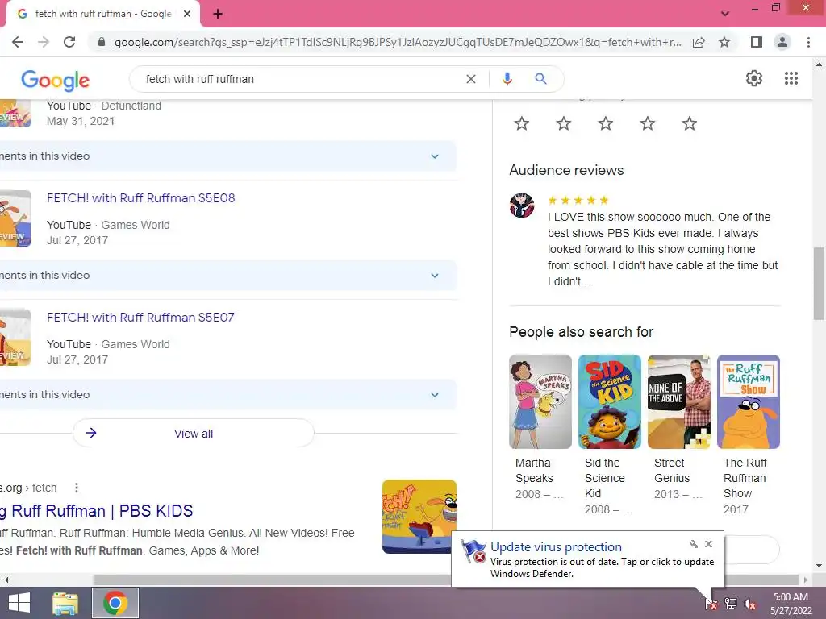The height and width of the screenshot is (619, 826).
Task: Click the Update virus protection notification title
Action: 556,547
